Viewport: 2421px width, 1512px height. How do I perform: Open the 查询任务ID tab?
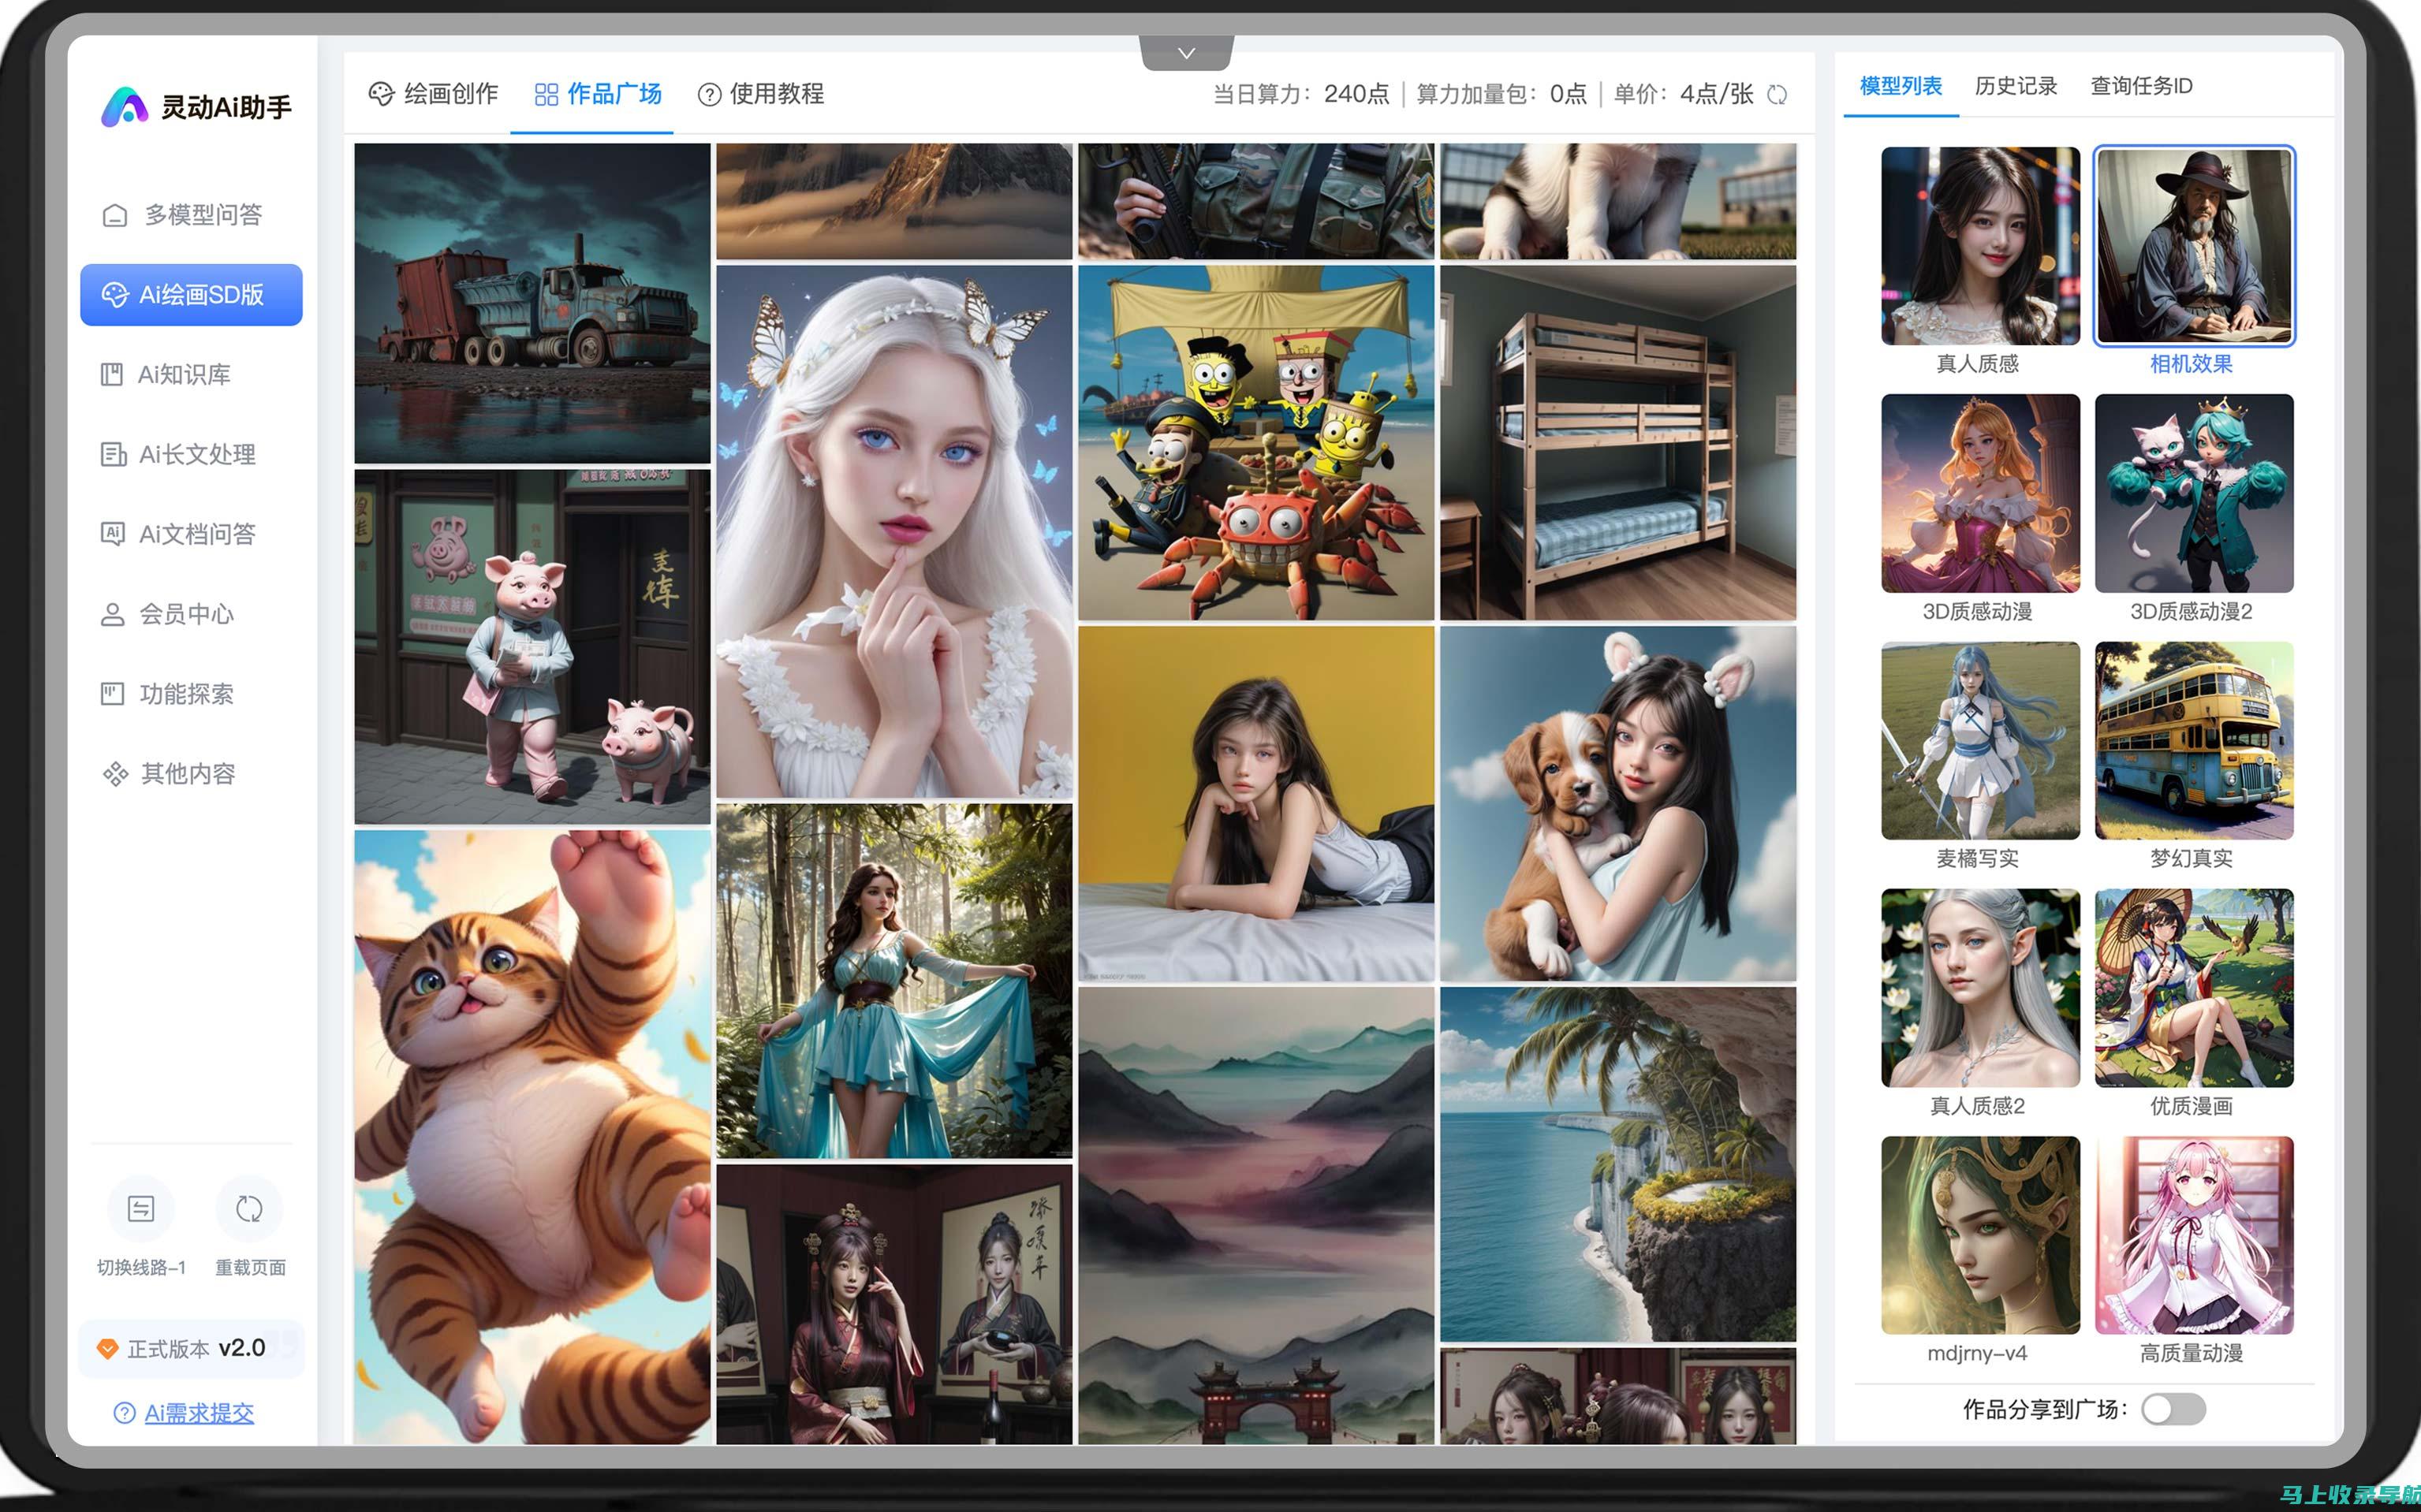coord(2141,86)
